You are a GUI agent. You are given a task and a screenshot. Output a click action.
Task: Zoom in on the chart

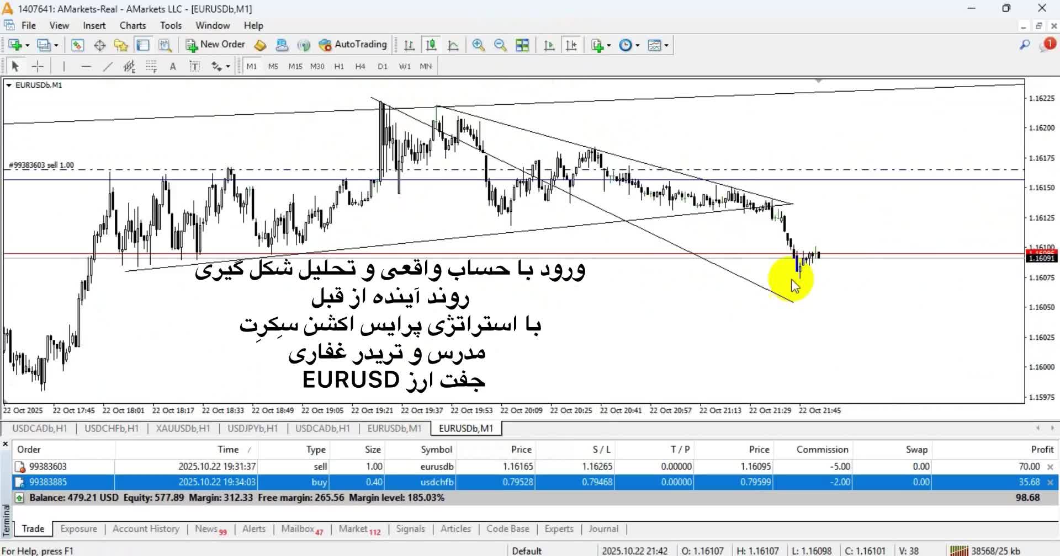click(x=478, y=45)
